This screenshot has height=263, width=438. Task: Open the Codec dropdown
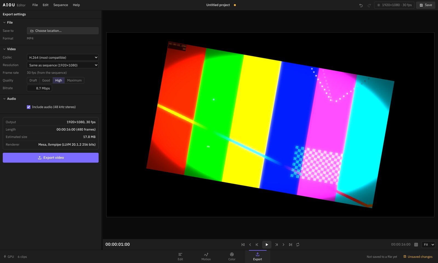pyautogui.click(x=63, y=57)
